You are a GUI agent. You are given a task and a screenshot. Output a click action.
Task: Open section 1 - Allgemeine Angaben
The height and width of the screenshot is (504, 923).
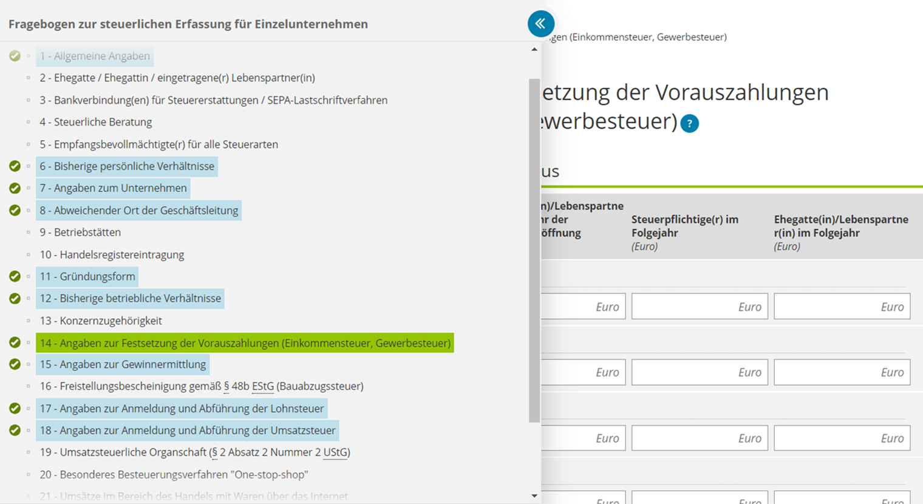pyautogui.click(x=95, y=56)
